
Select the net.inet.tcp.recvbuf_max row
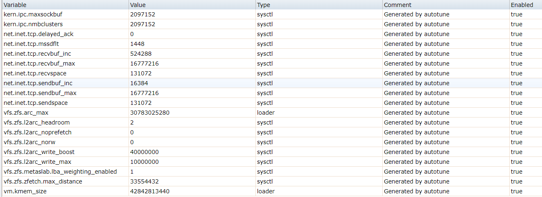point(39,63)
